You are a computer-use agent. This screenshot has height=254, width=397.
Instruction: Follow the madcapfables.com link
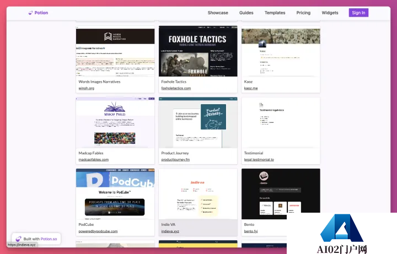(93, 160)
